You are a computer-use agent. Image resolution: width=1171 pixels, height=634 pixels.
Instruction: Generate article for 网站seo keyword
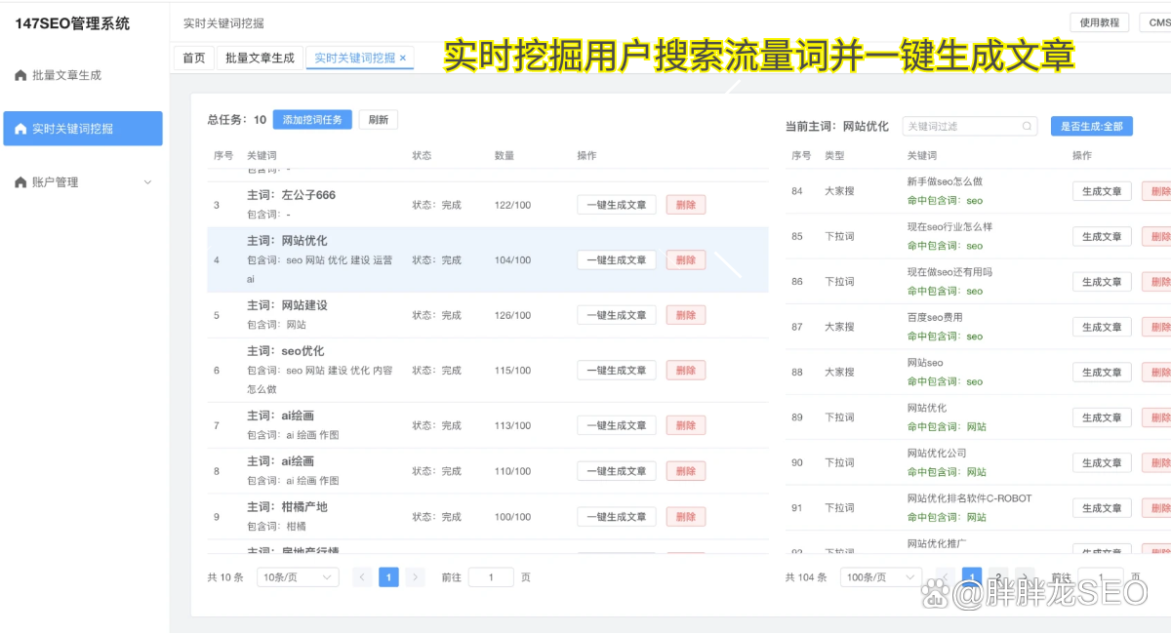pos(1102,373)
